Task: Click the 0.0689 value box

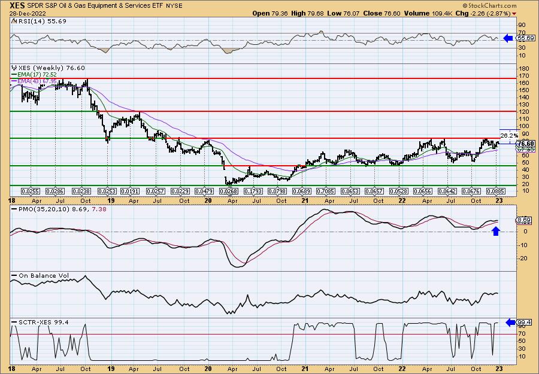Action: point(301,191)
